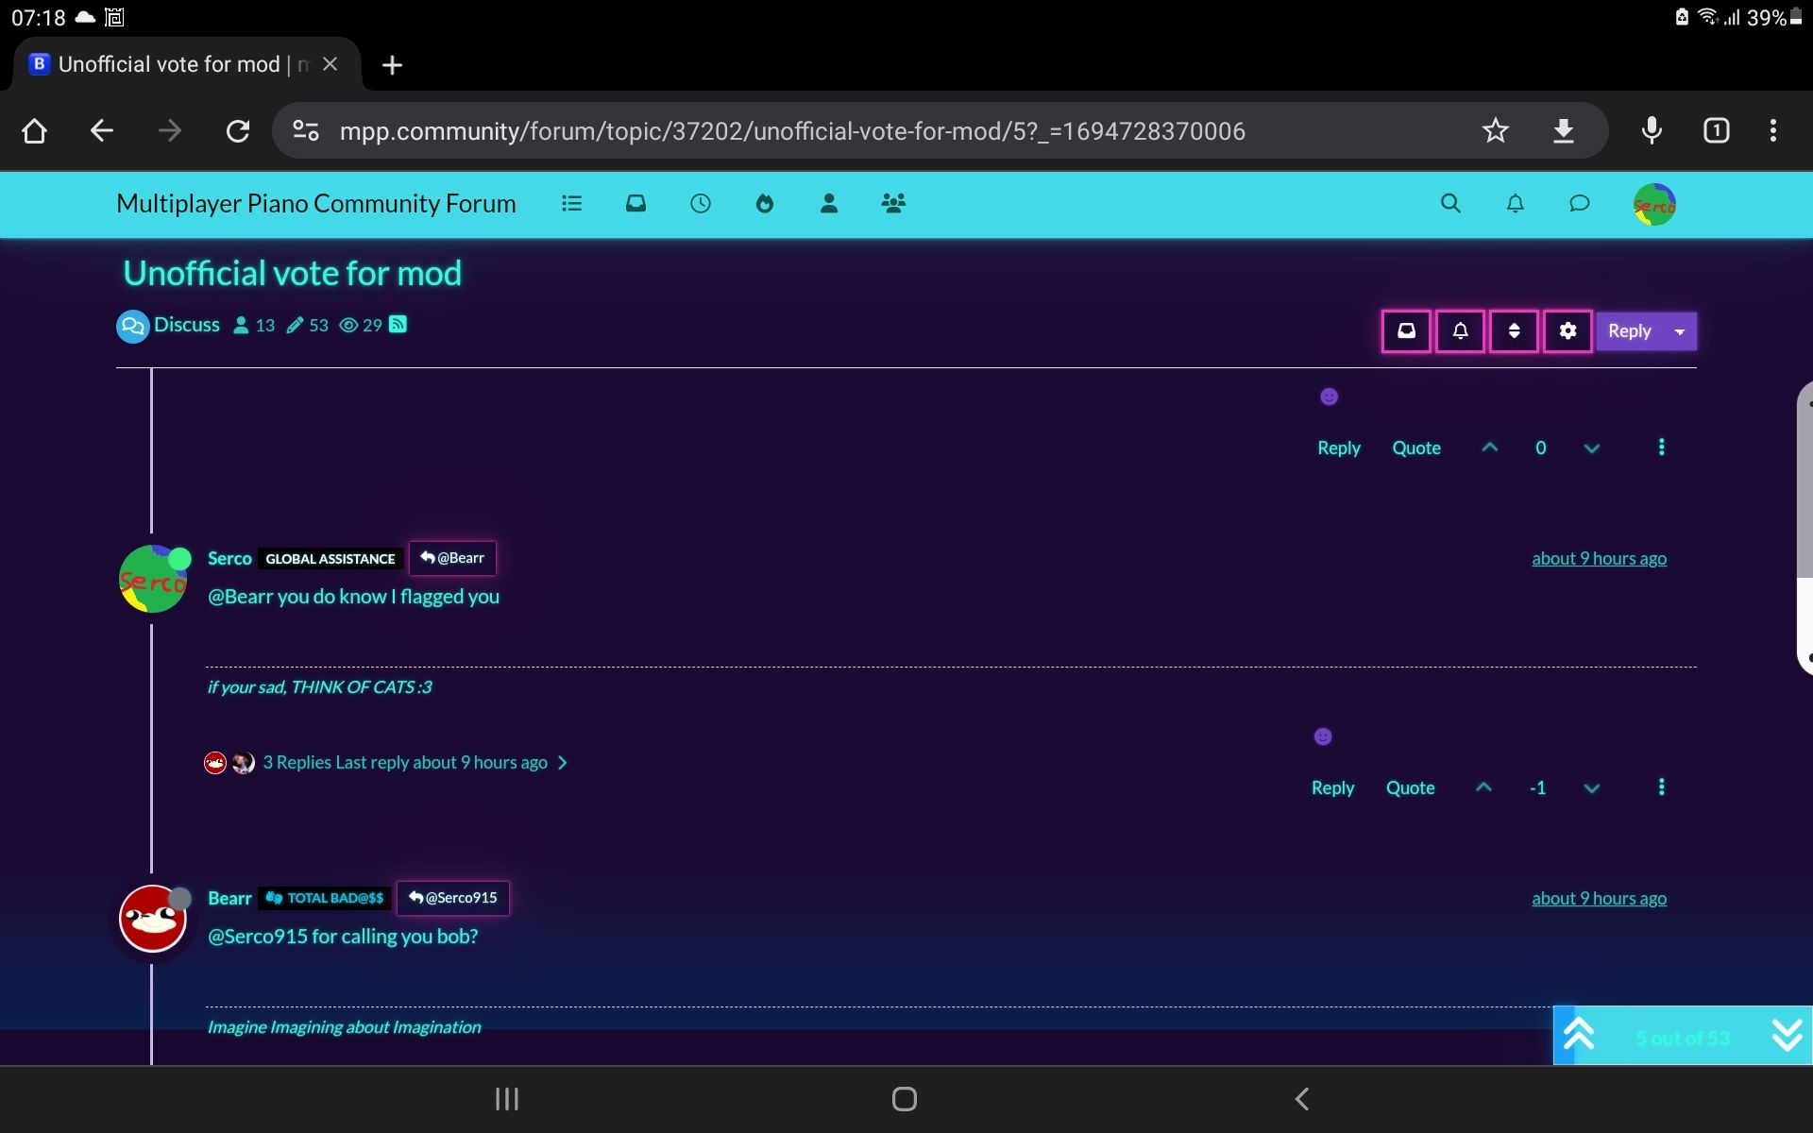Downvote Serco's post scored -1
Viewport: 1813px width, 1133px height.
coord(1592,787)
